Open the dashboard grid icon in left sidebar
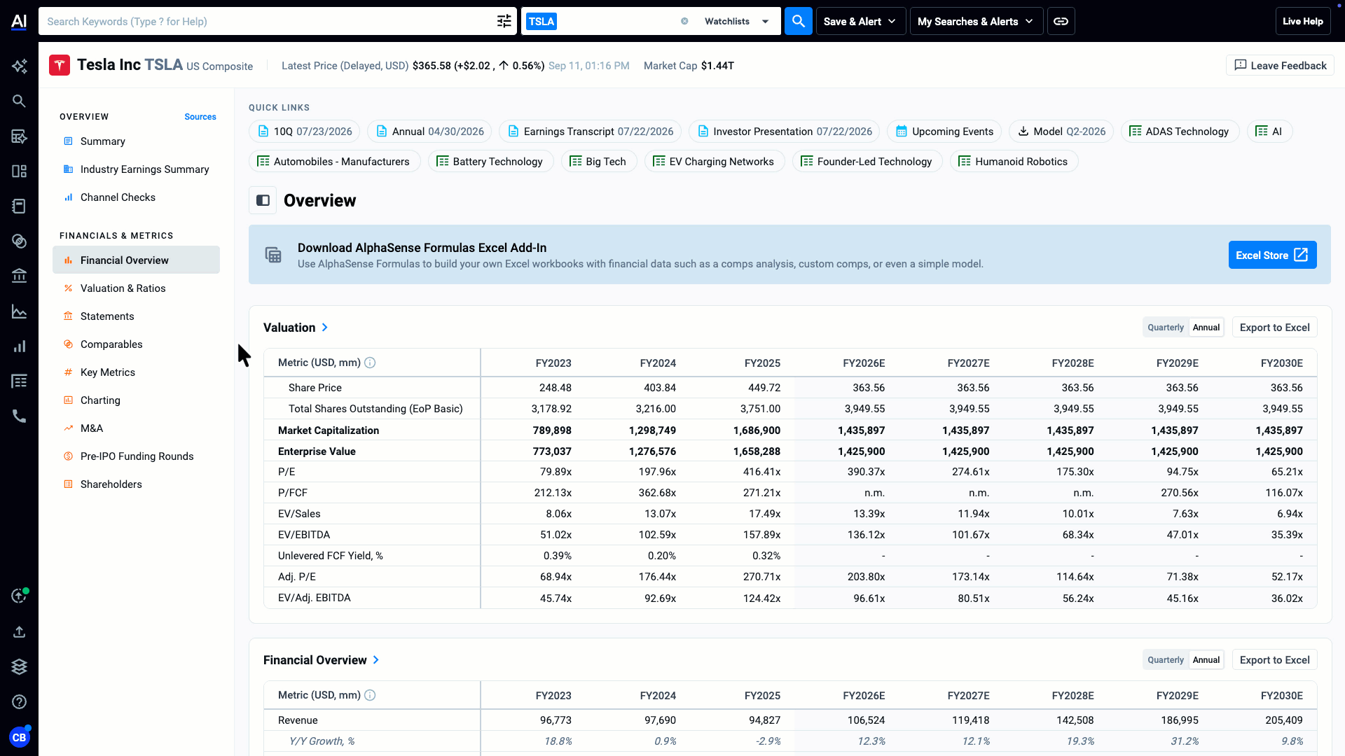1345x756 pixels. 19,171
